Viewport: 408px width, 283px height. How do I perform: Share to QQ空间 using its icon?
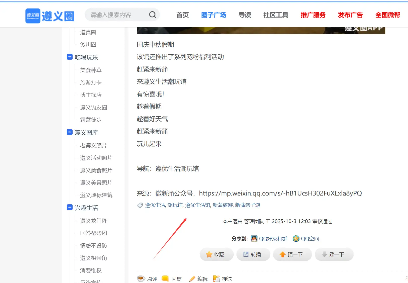(296, 239)
